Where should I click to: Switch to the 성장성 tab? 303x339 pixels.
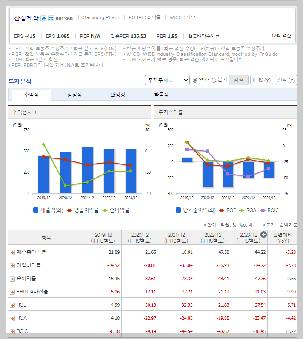click(74, 95)
